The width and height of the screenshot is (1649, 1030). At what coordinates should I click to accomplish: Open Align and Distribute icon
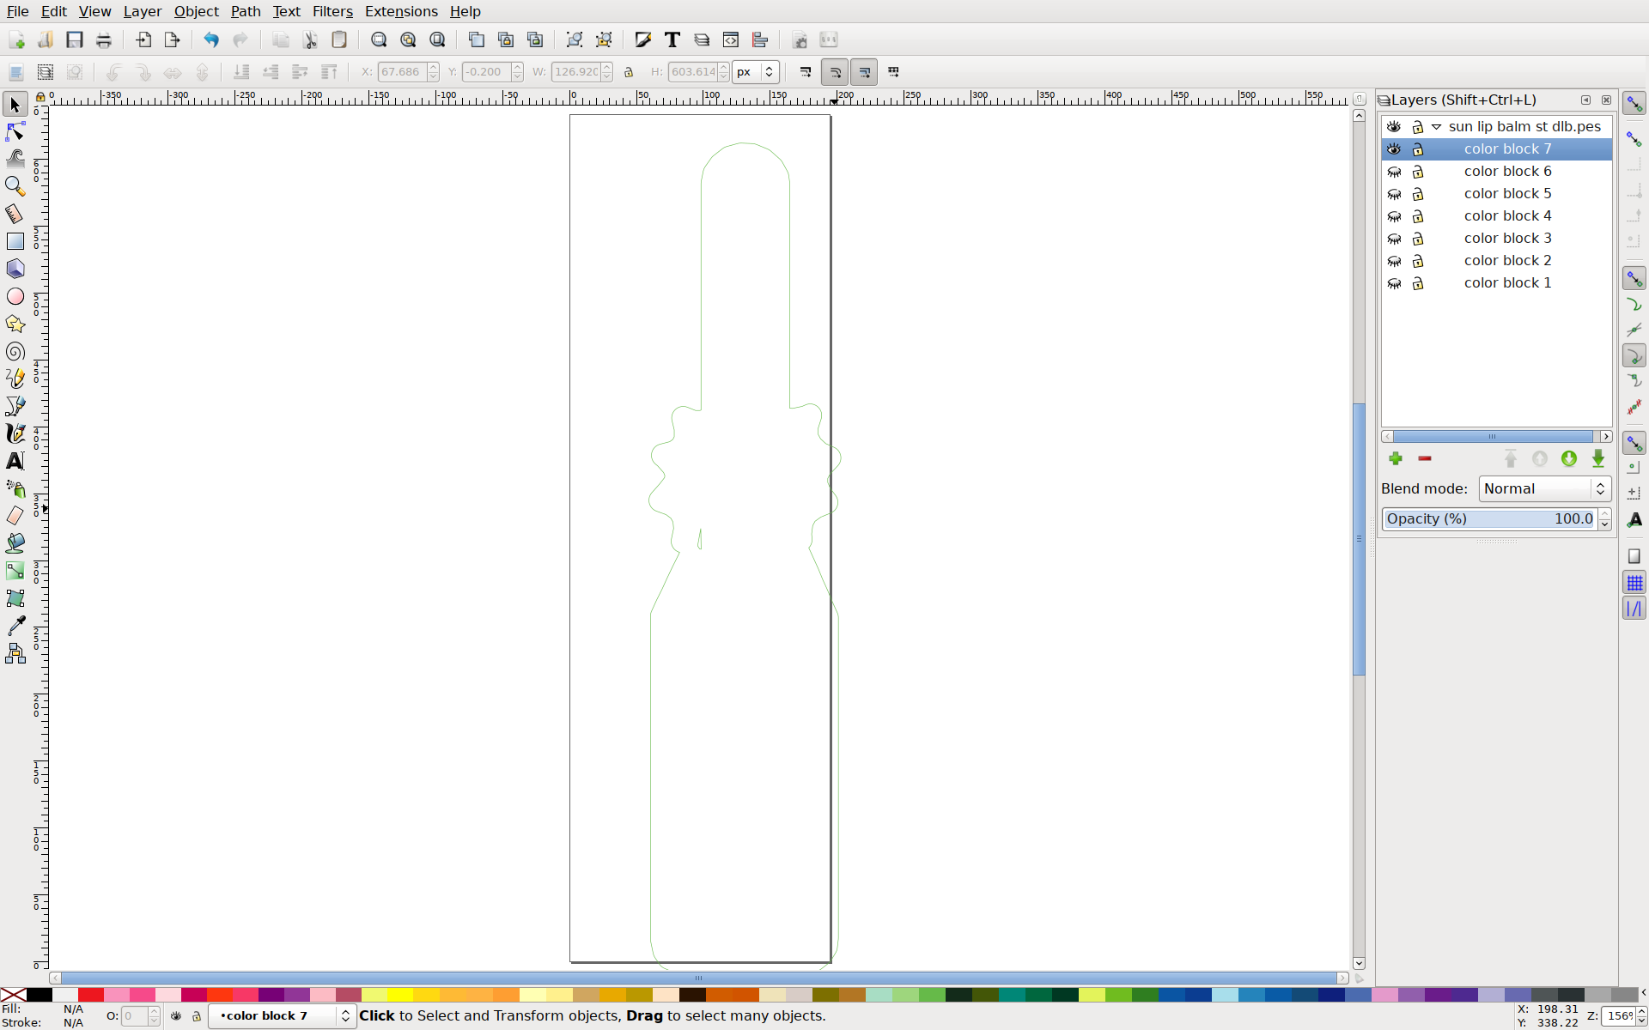(760, 39)
